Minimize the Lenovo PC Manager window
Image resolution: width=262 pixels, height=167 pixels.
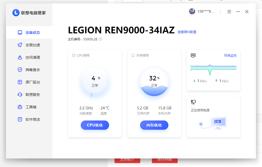point(238,12)
